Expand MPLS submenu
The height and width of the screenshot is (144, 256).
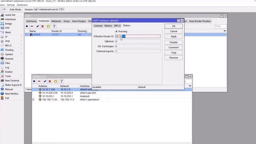tap(21, 46)
